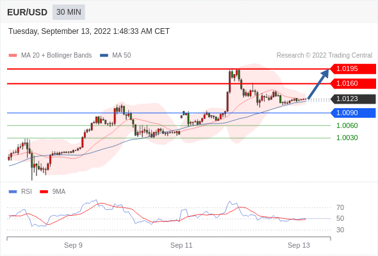Click the Sep 13 date label

pyautogui.click(x=299, y=245)
